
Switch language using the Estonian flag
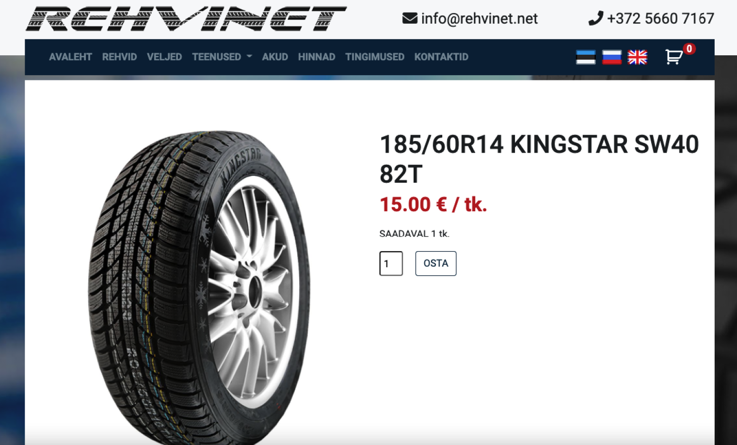click(586, 57)
